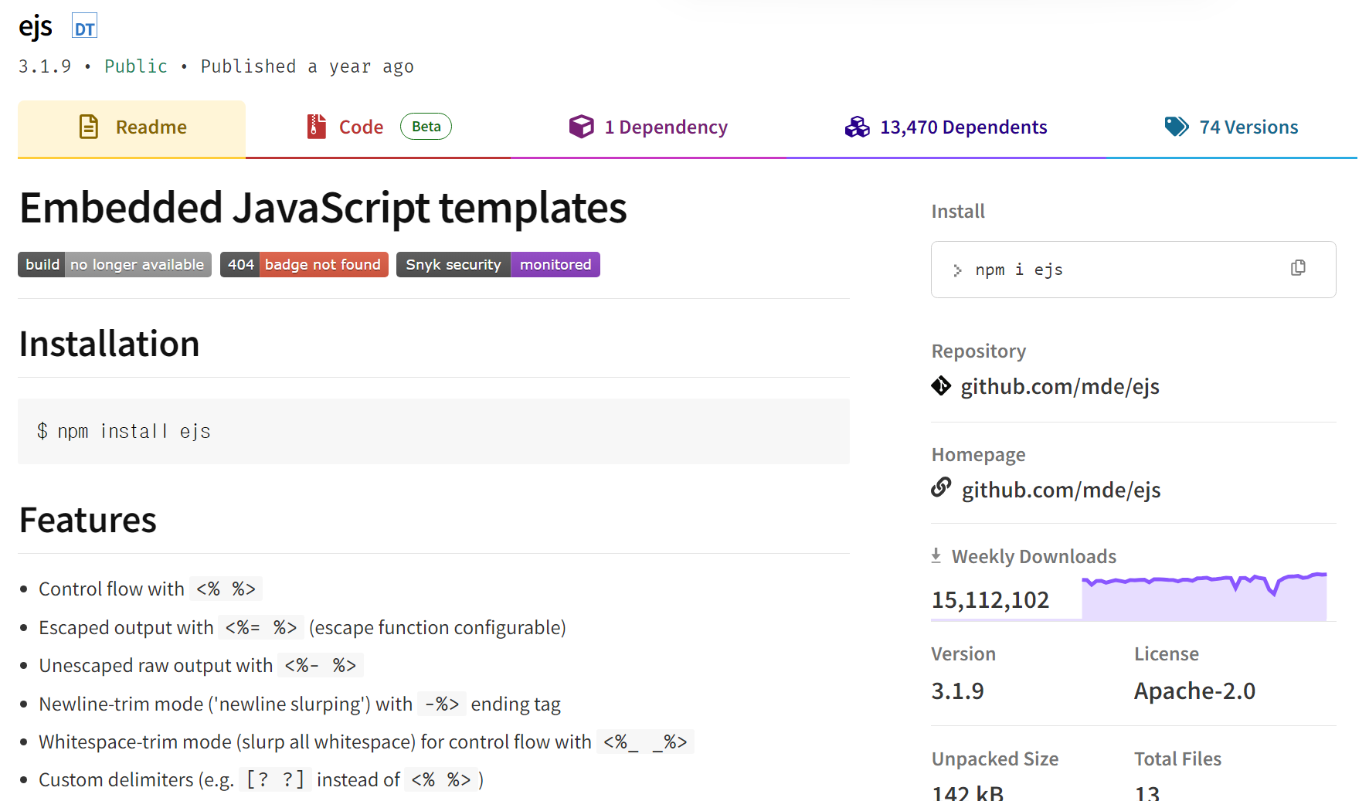Click the Homepage chain link icon
The width and height of the screenshot is (1369, 801).
(x=941, y=487)
